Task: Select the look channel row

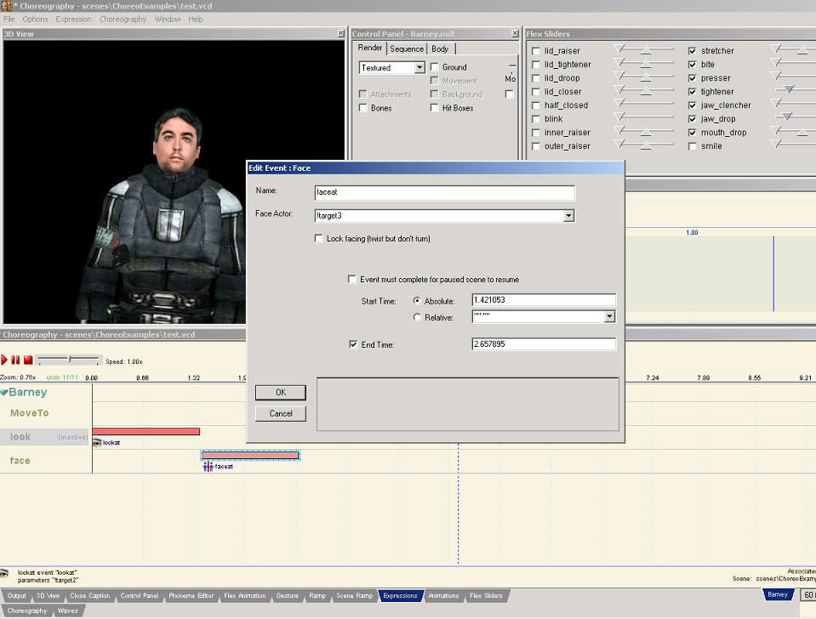Action: (x=46, y=437)
